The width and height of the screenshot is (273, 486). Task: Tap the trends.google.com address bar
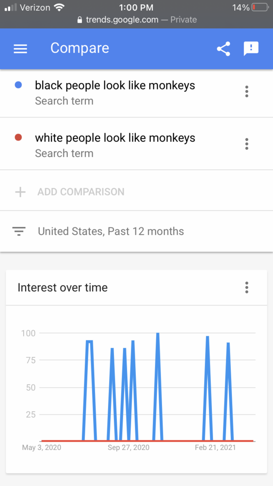point(137,20)
